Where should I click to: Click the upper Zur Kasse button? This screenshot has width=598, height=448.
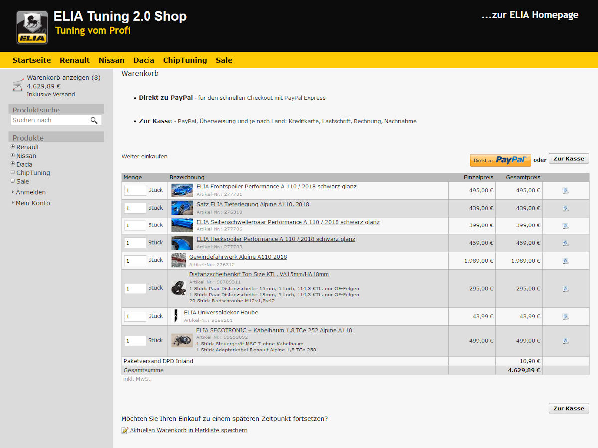(x=569, y=159)
